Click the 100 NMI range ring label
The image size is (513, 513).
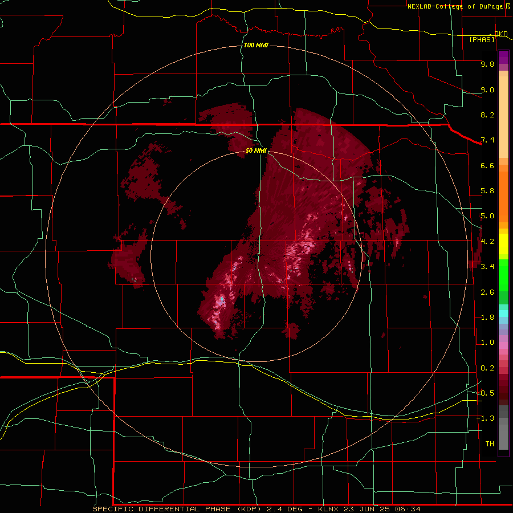[x=256, y=45]
